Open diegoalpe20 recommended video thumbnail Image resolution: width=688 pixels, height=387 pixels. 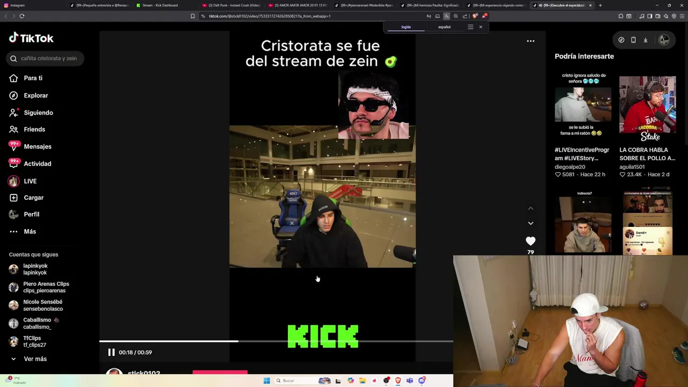pyautogui.click(x=583, y=105)
